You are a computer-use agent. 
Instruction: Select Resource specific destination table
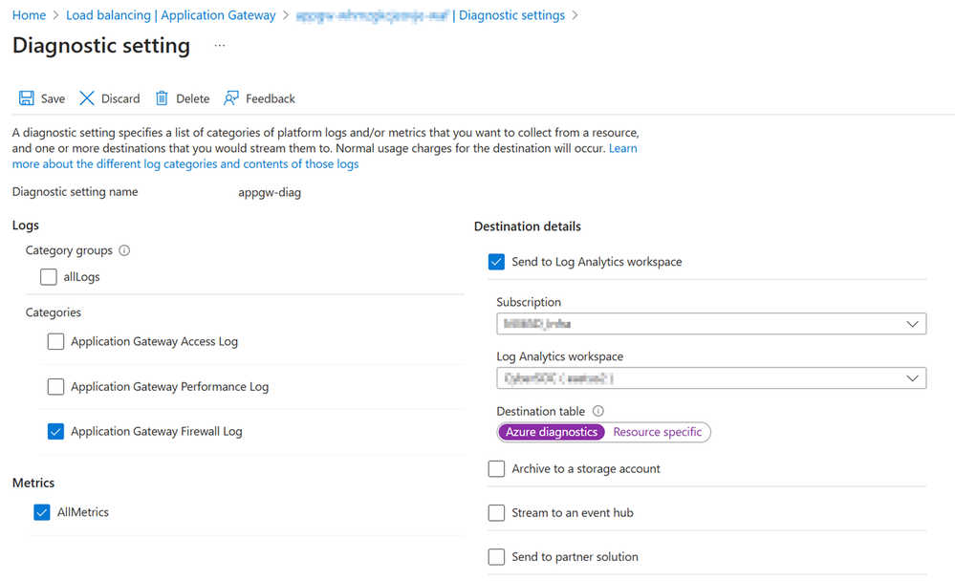[x=658, y=432]
